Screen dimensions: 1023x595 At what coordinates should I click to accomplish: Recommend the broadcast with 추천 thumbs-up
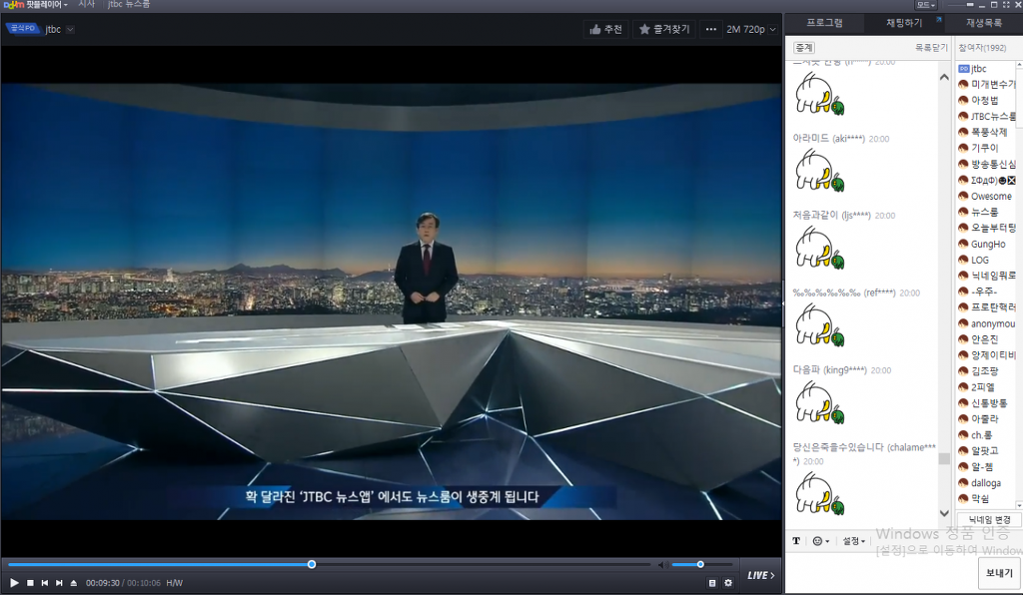[x=605, y=29]
